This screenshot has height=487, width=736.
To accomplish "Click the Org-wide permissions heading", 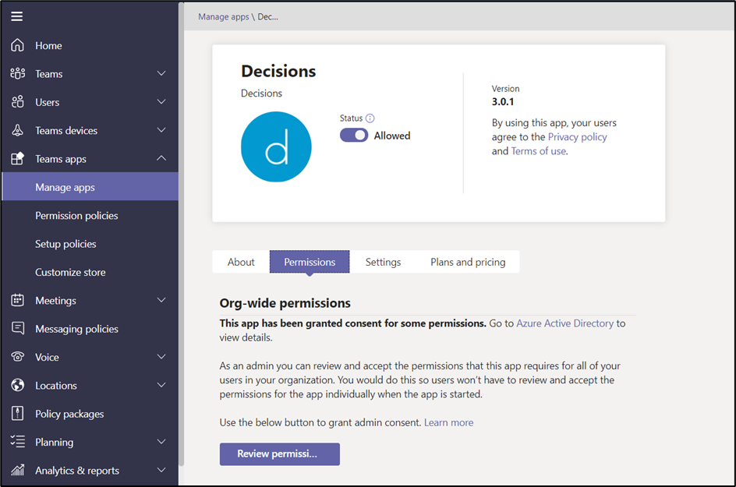I will point(285,303).
